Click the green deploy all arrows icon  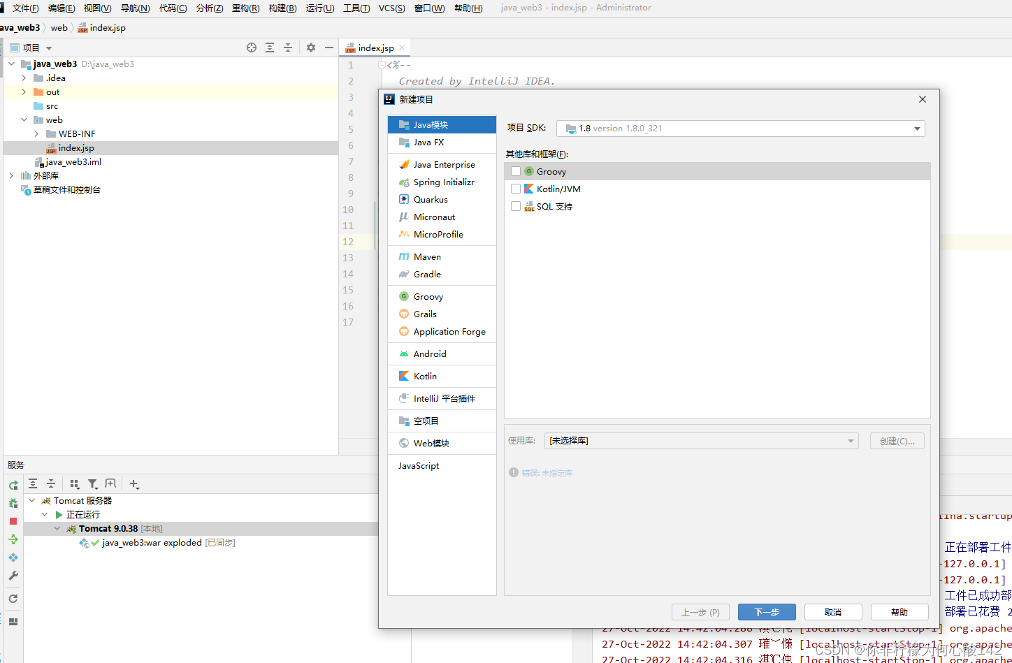point(13,539)
